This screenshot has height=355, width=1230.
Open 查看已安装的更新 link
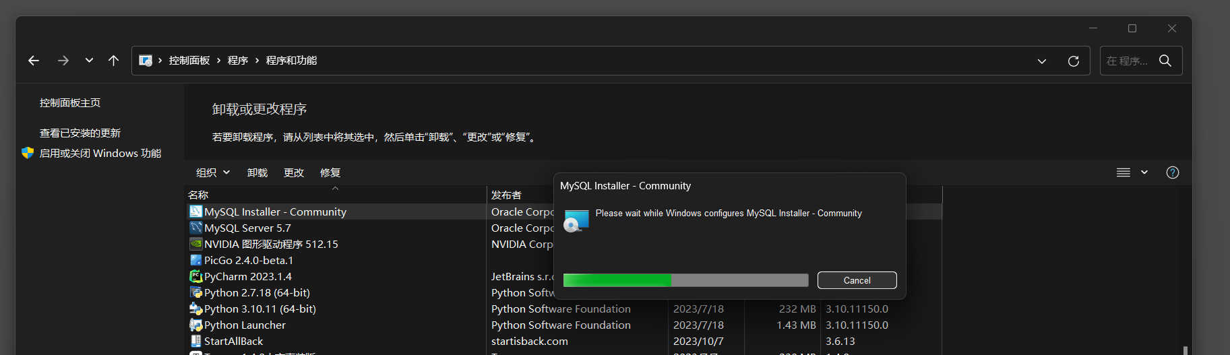[80, 133]
